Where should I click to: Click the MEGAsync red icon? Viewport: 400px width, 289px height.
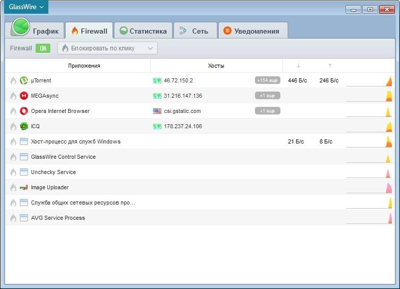click(x=24, y=96)
